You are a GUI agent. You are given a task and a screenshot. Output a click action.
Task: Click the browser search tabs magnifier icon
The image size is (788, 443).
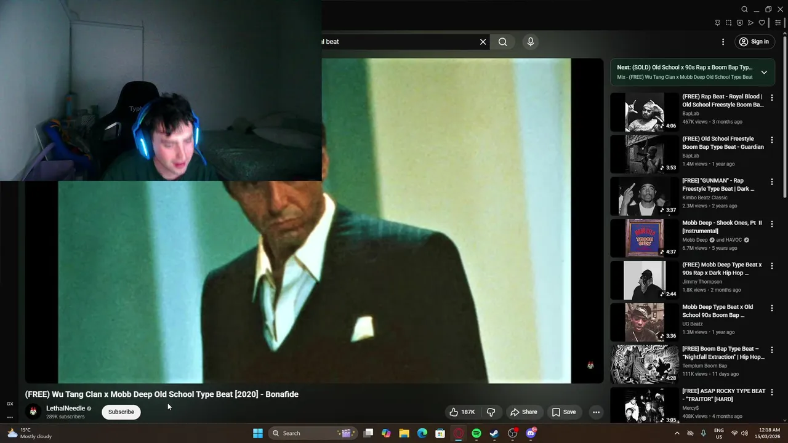click(744, 9)
